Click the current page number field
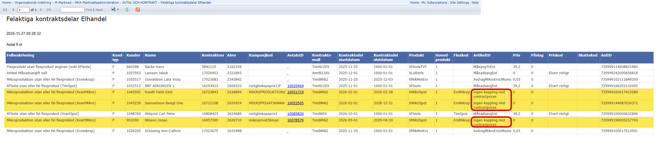 click(23, 10)
